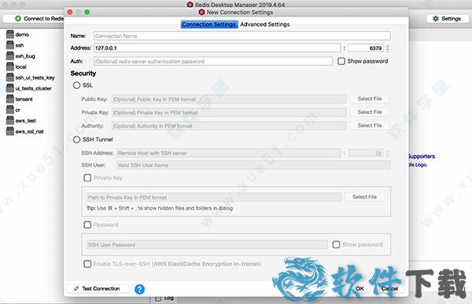The image size is (472, 304).
Task: Select the ssh_bug connection in sidebar
Action: click(x=25, y=56)
